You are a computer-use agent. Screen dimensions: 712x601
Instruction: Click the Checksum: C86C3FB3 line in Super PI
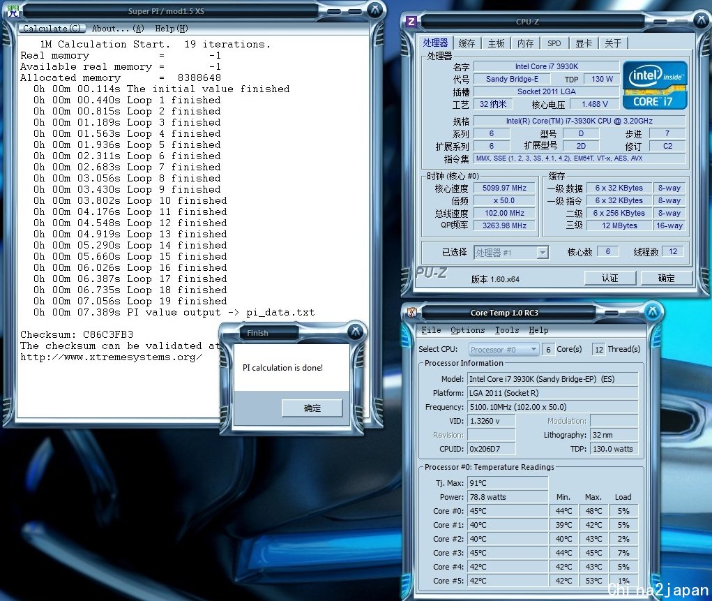(77, 334)
